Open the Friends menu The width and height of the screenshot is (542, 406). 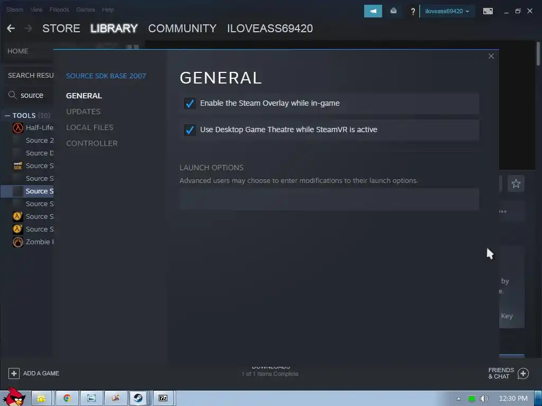click(x=59, y=10)
